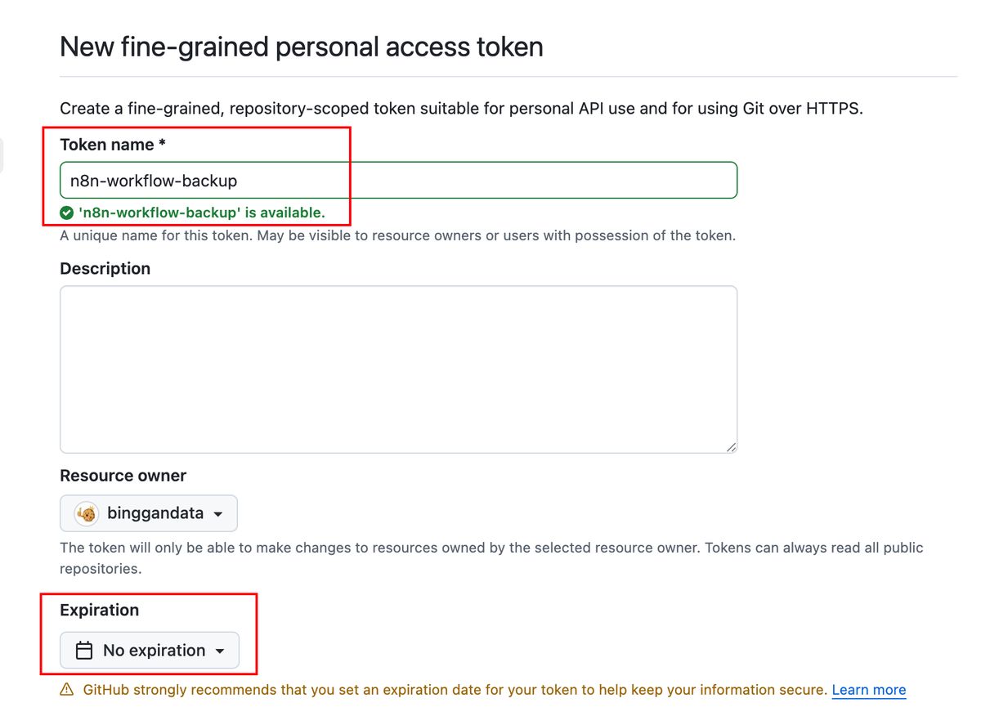Image resolution: width=981 pixels, height=725 pixels.
Task: Click the 'New fine-grained personal access token' heading
Action: tap(302, 47)
